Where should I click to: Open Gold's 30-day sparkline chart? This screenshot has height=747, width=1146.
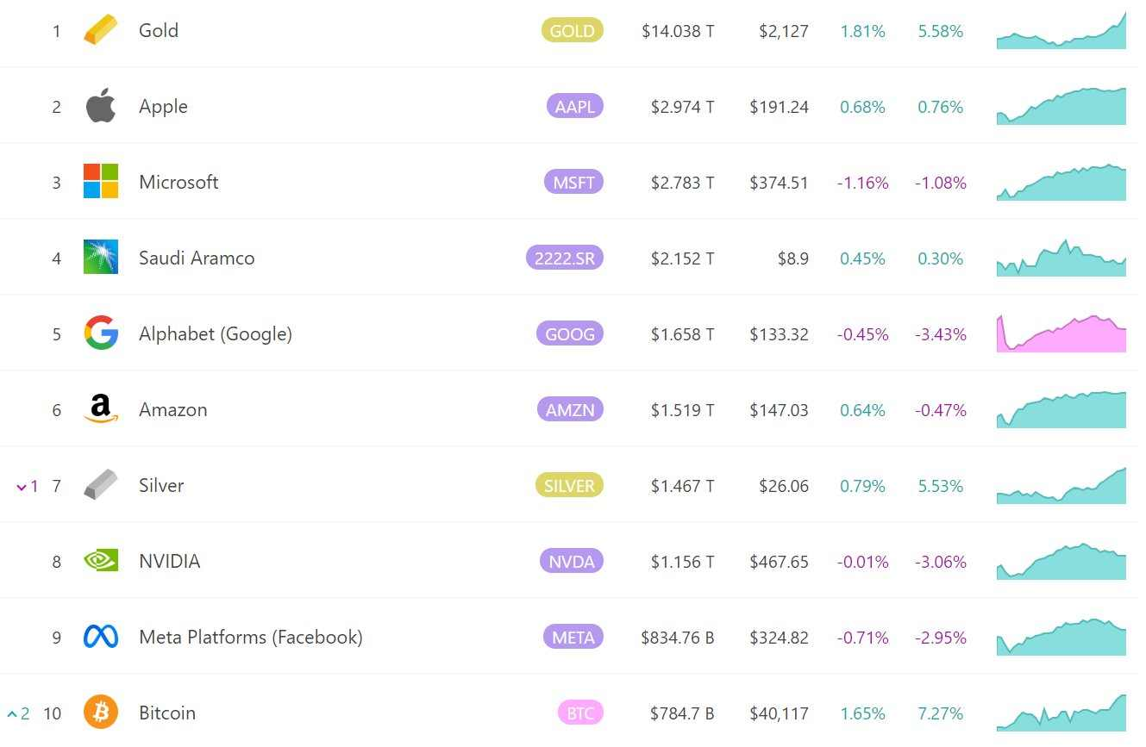[x=1061, y=30]
